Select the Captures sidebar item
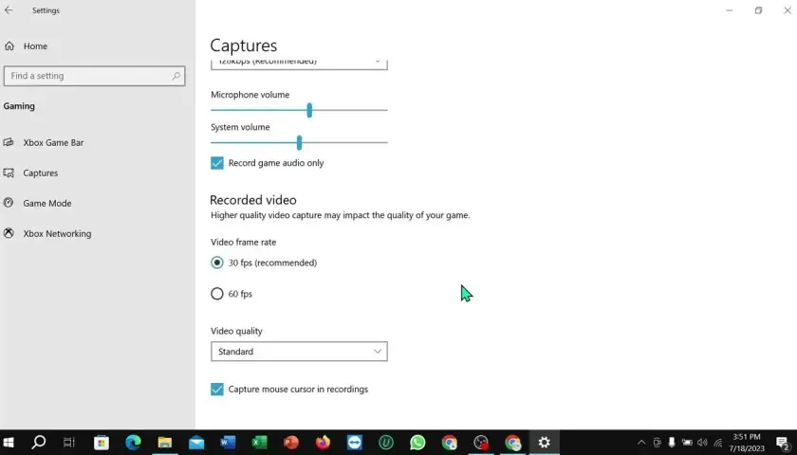797x455 pixels. [40, 173]
